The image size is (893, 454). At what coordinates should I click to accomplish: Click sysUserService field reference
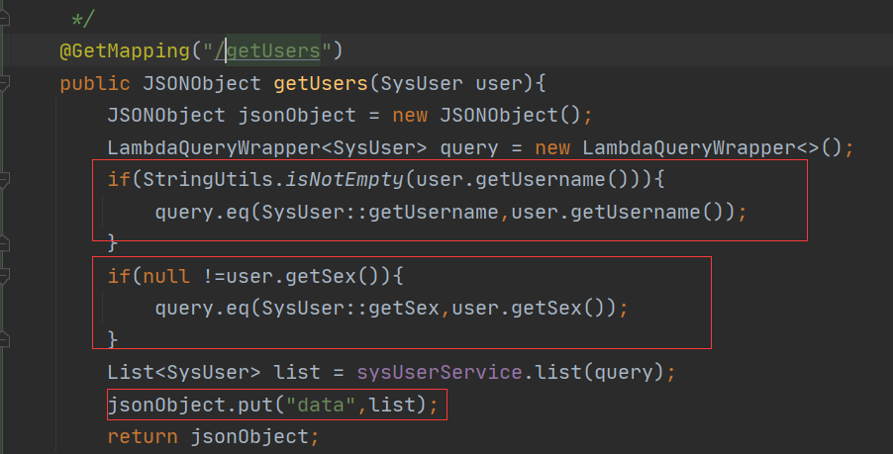(x=440, y=373)
